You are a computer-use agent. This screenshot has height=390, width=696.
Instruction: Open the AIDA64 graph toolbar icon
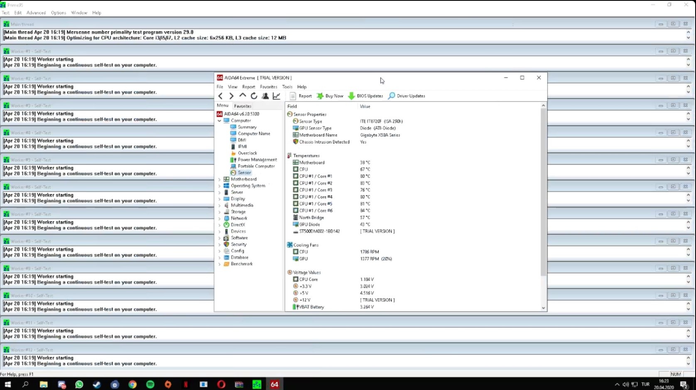point(277,96)
